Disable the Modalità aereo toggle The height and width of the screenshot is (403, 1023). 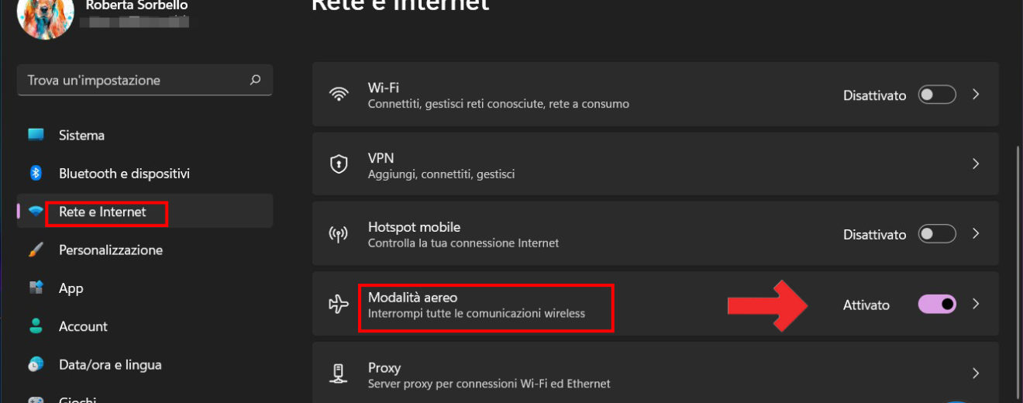pos(937,305)
